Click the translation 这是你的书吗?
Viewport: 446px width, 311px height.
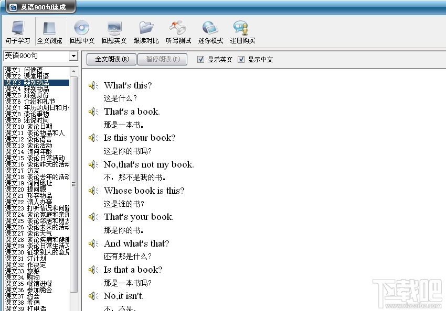pyautogui.click(x=128, y=151)
